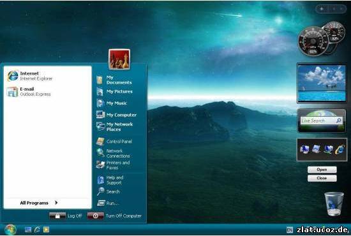351x236 pixels.
Task: Open Control Panel from Start menu
Action: (114, 142)
